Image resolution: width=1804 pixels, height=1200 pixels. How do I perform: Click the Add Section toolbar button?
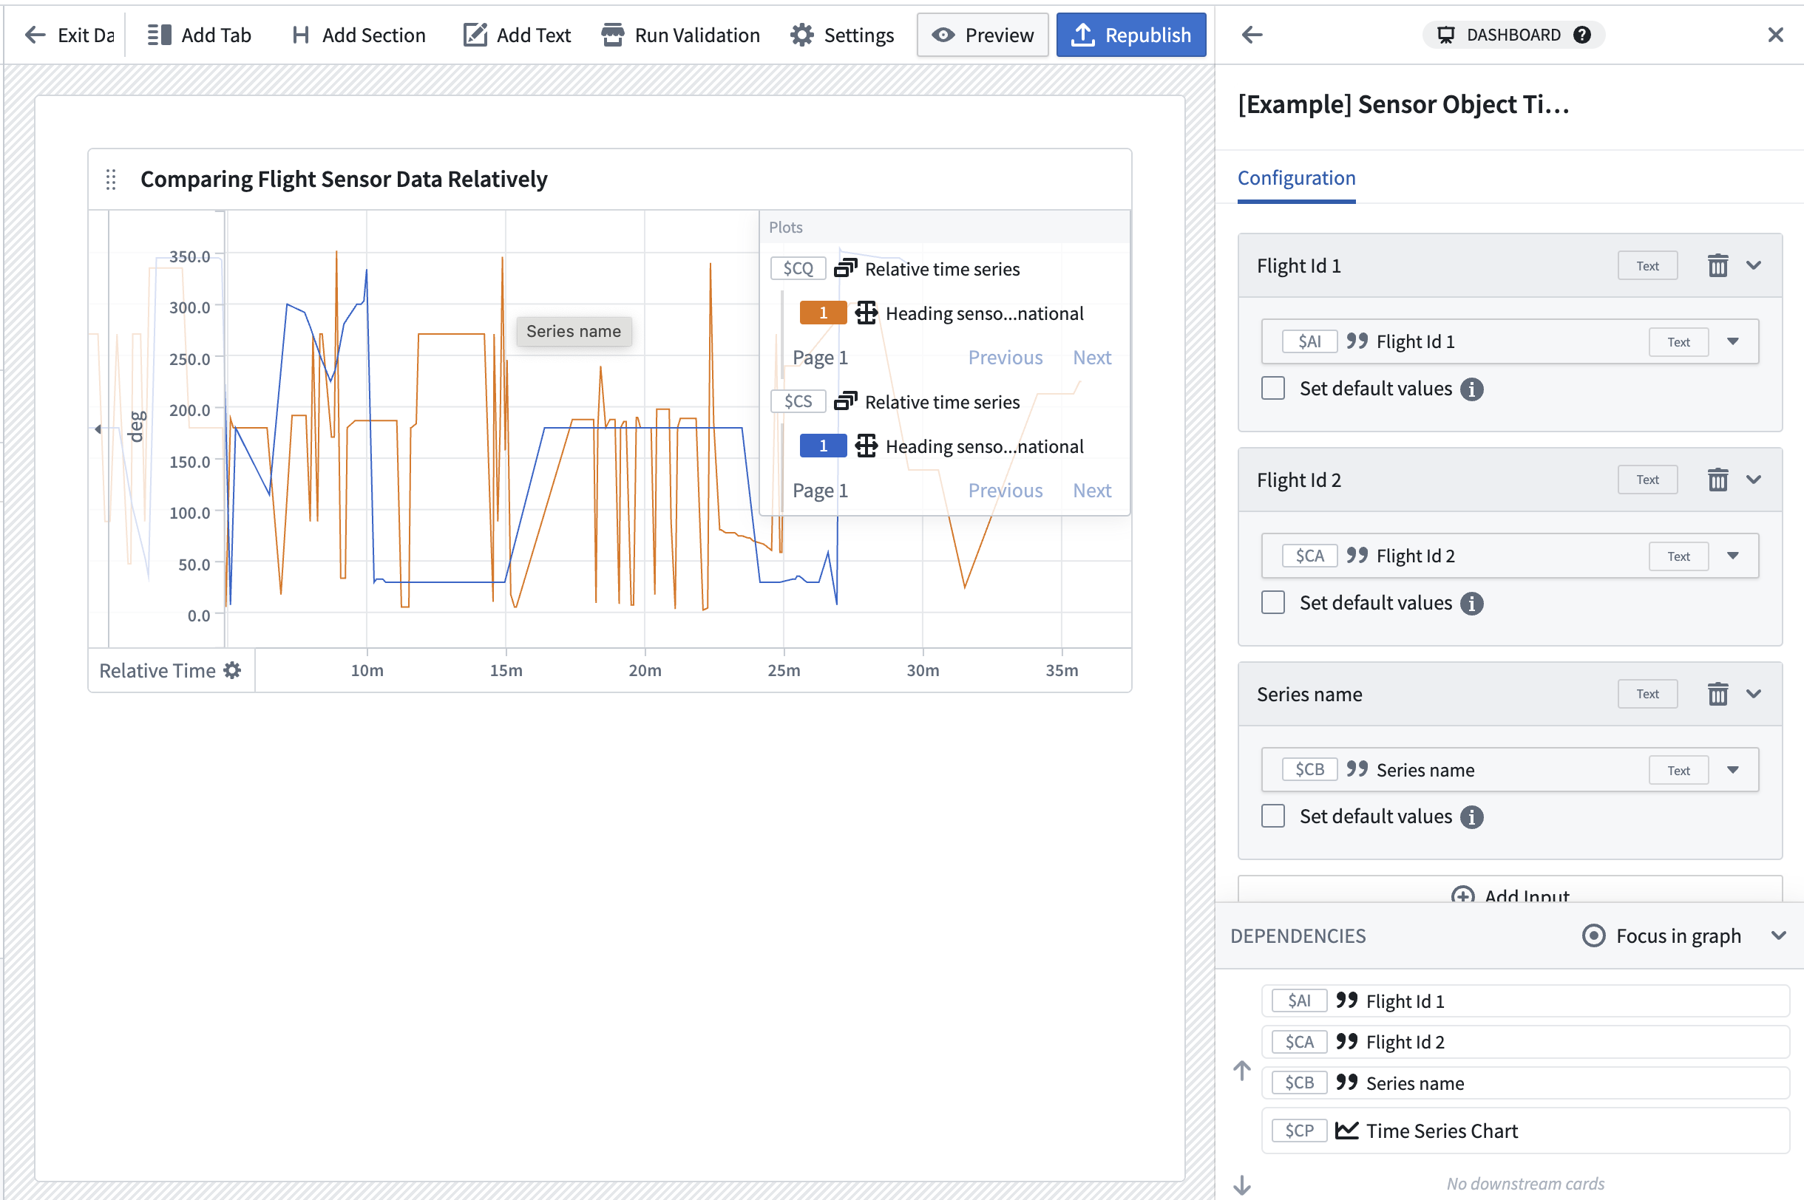[358, 35]
